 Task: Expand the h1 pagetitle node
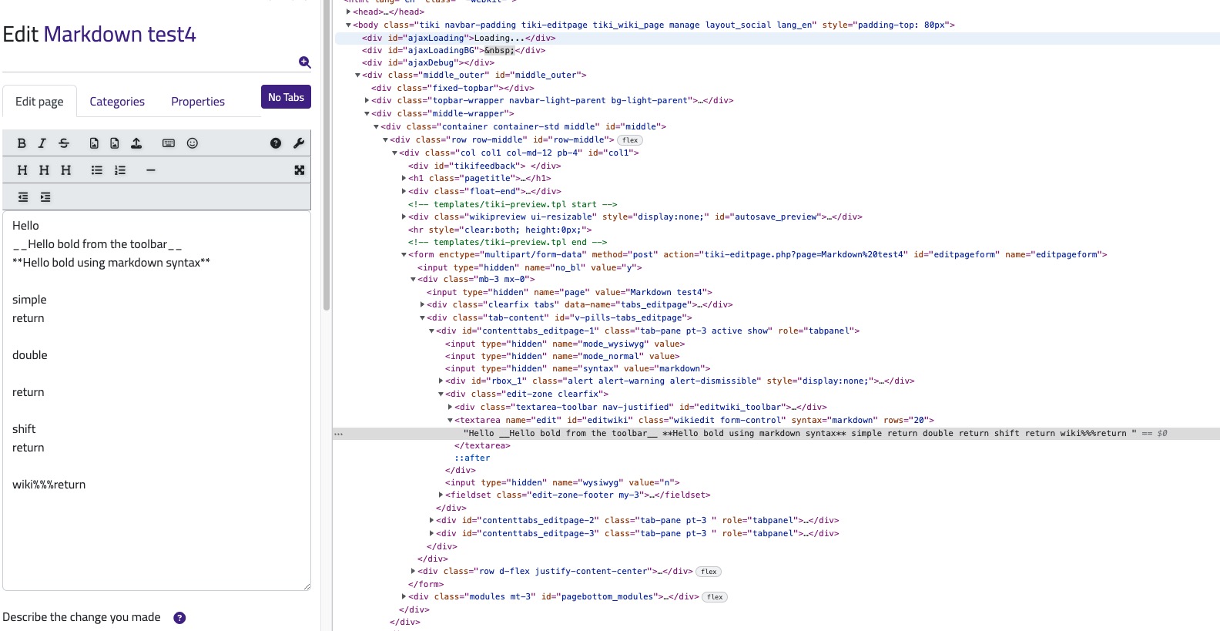pyautogui.click(x=404, y=178)
